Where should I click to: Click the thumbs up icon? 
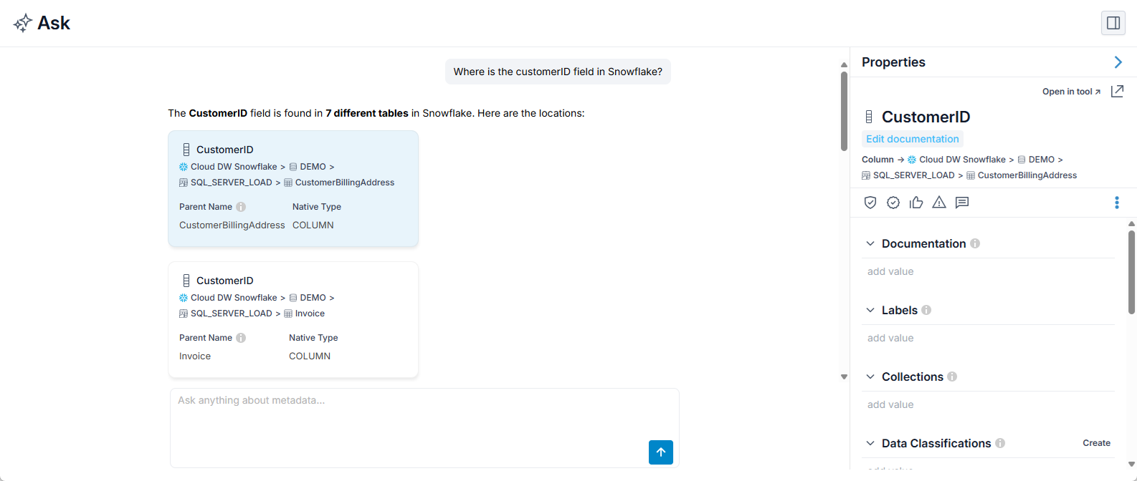pyautogui.click(x=916, y=203)
